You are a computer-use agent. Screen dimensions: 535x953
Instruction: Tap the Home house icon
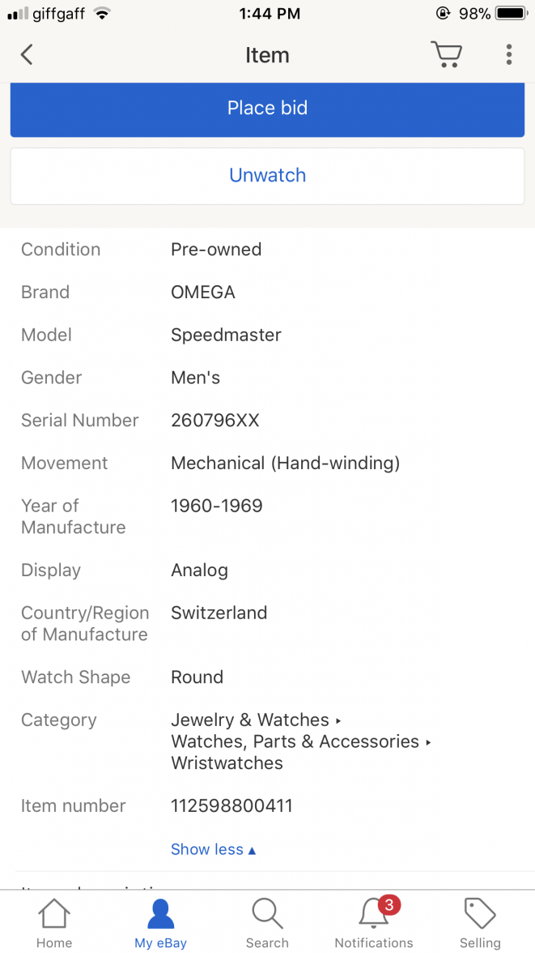(54, 914)
